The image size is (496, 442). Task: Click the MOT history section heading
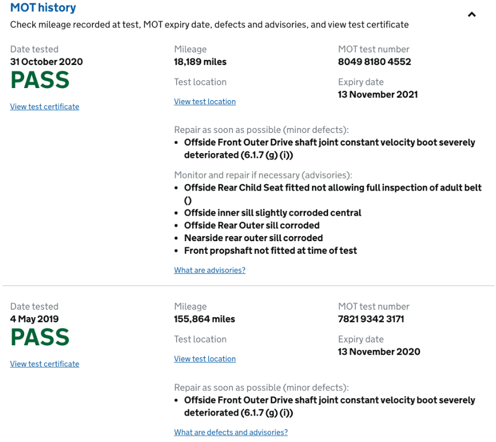43,8
